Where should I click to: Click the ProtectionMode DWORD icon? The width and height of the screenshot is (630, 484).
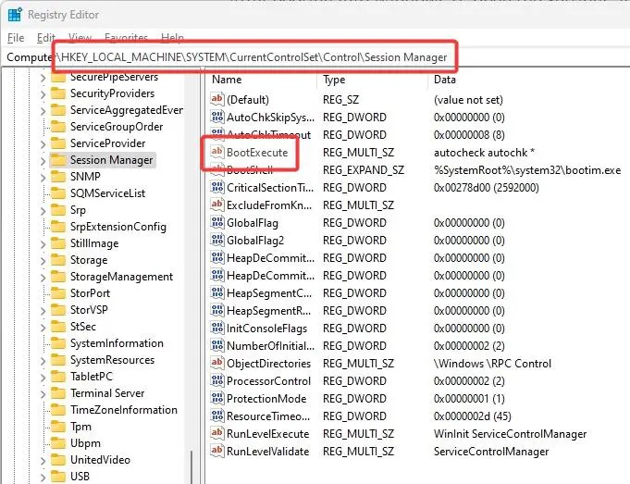tap(217, 398)
